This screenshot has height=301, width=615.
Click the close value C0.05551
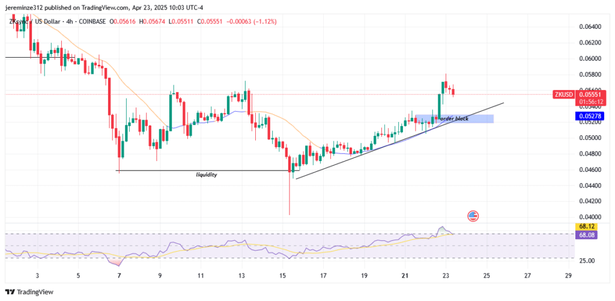(x=208, y=22)
